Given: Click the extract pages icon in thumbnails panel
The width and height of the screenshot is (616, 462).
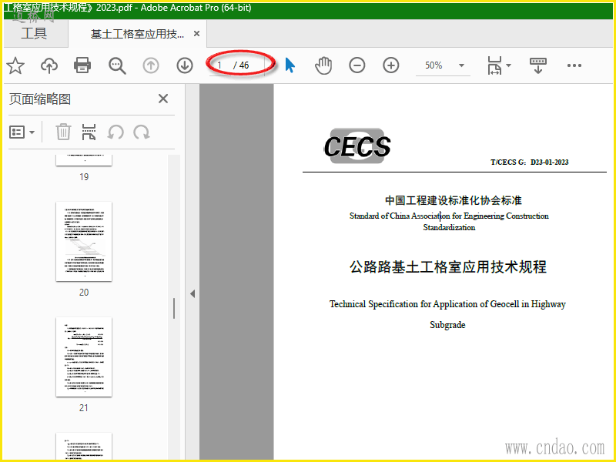Looking at the screenshot, I should pos(89,132).
